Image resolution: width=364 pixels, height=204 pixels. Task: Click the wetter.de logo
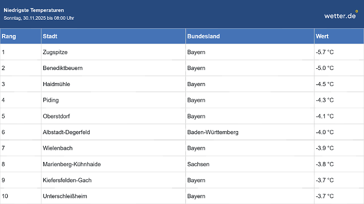click(x=341, y=15)
